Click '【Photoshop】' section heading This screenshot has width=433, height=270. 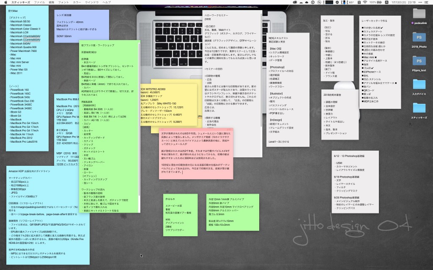(x=277, y=67)
